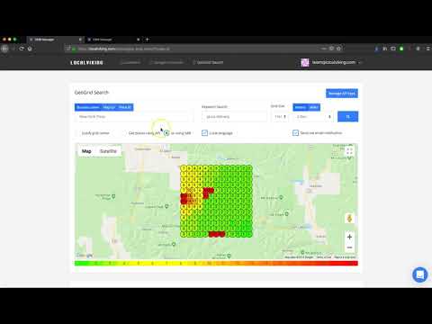Toggle fullscreen view on the map
Screen dimensions: 432x324
tap(349, 151)
